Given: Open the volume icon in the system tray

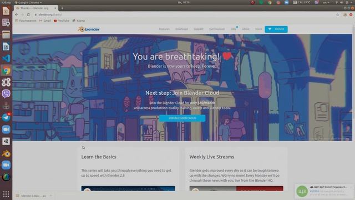Looking at the screenshot, I should (342, 2).
